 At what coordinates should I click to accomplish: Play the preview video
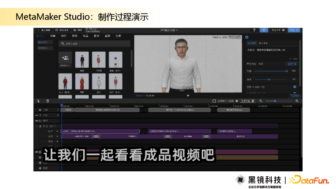188,96
